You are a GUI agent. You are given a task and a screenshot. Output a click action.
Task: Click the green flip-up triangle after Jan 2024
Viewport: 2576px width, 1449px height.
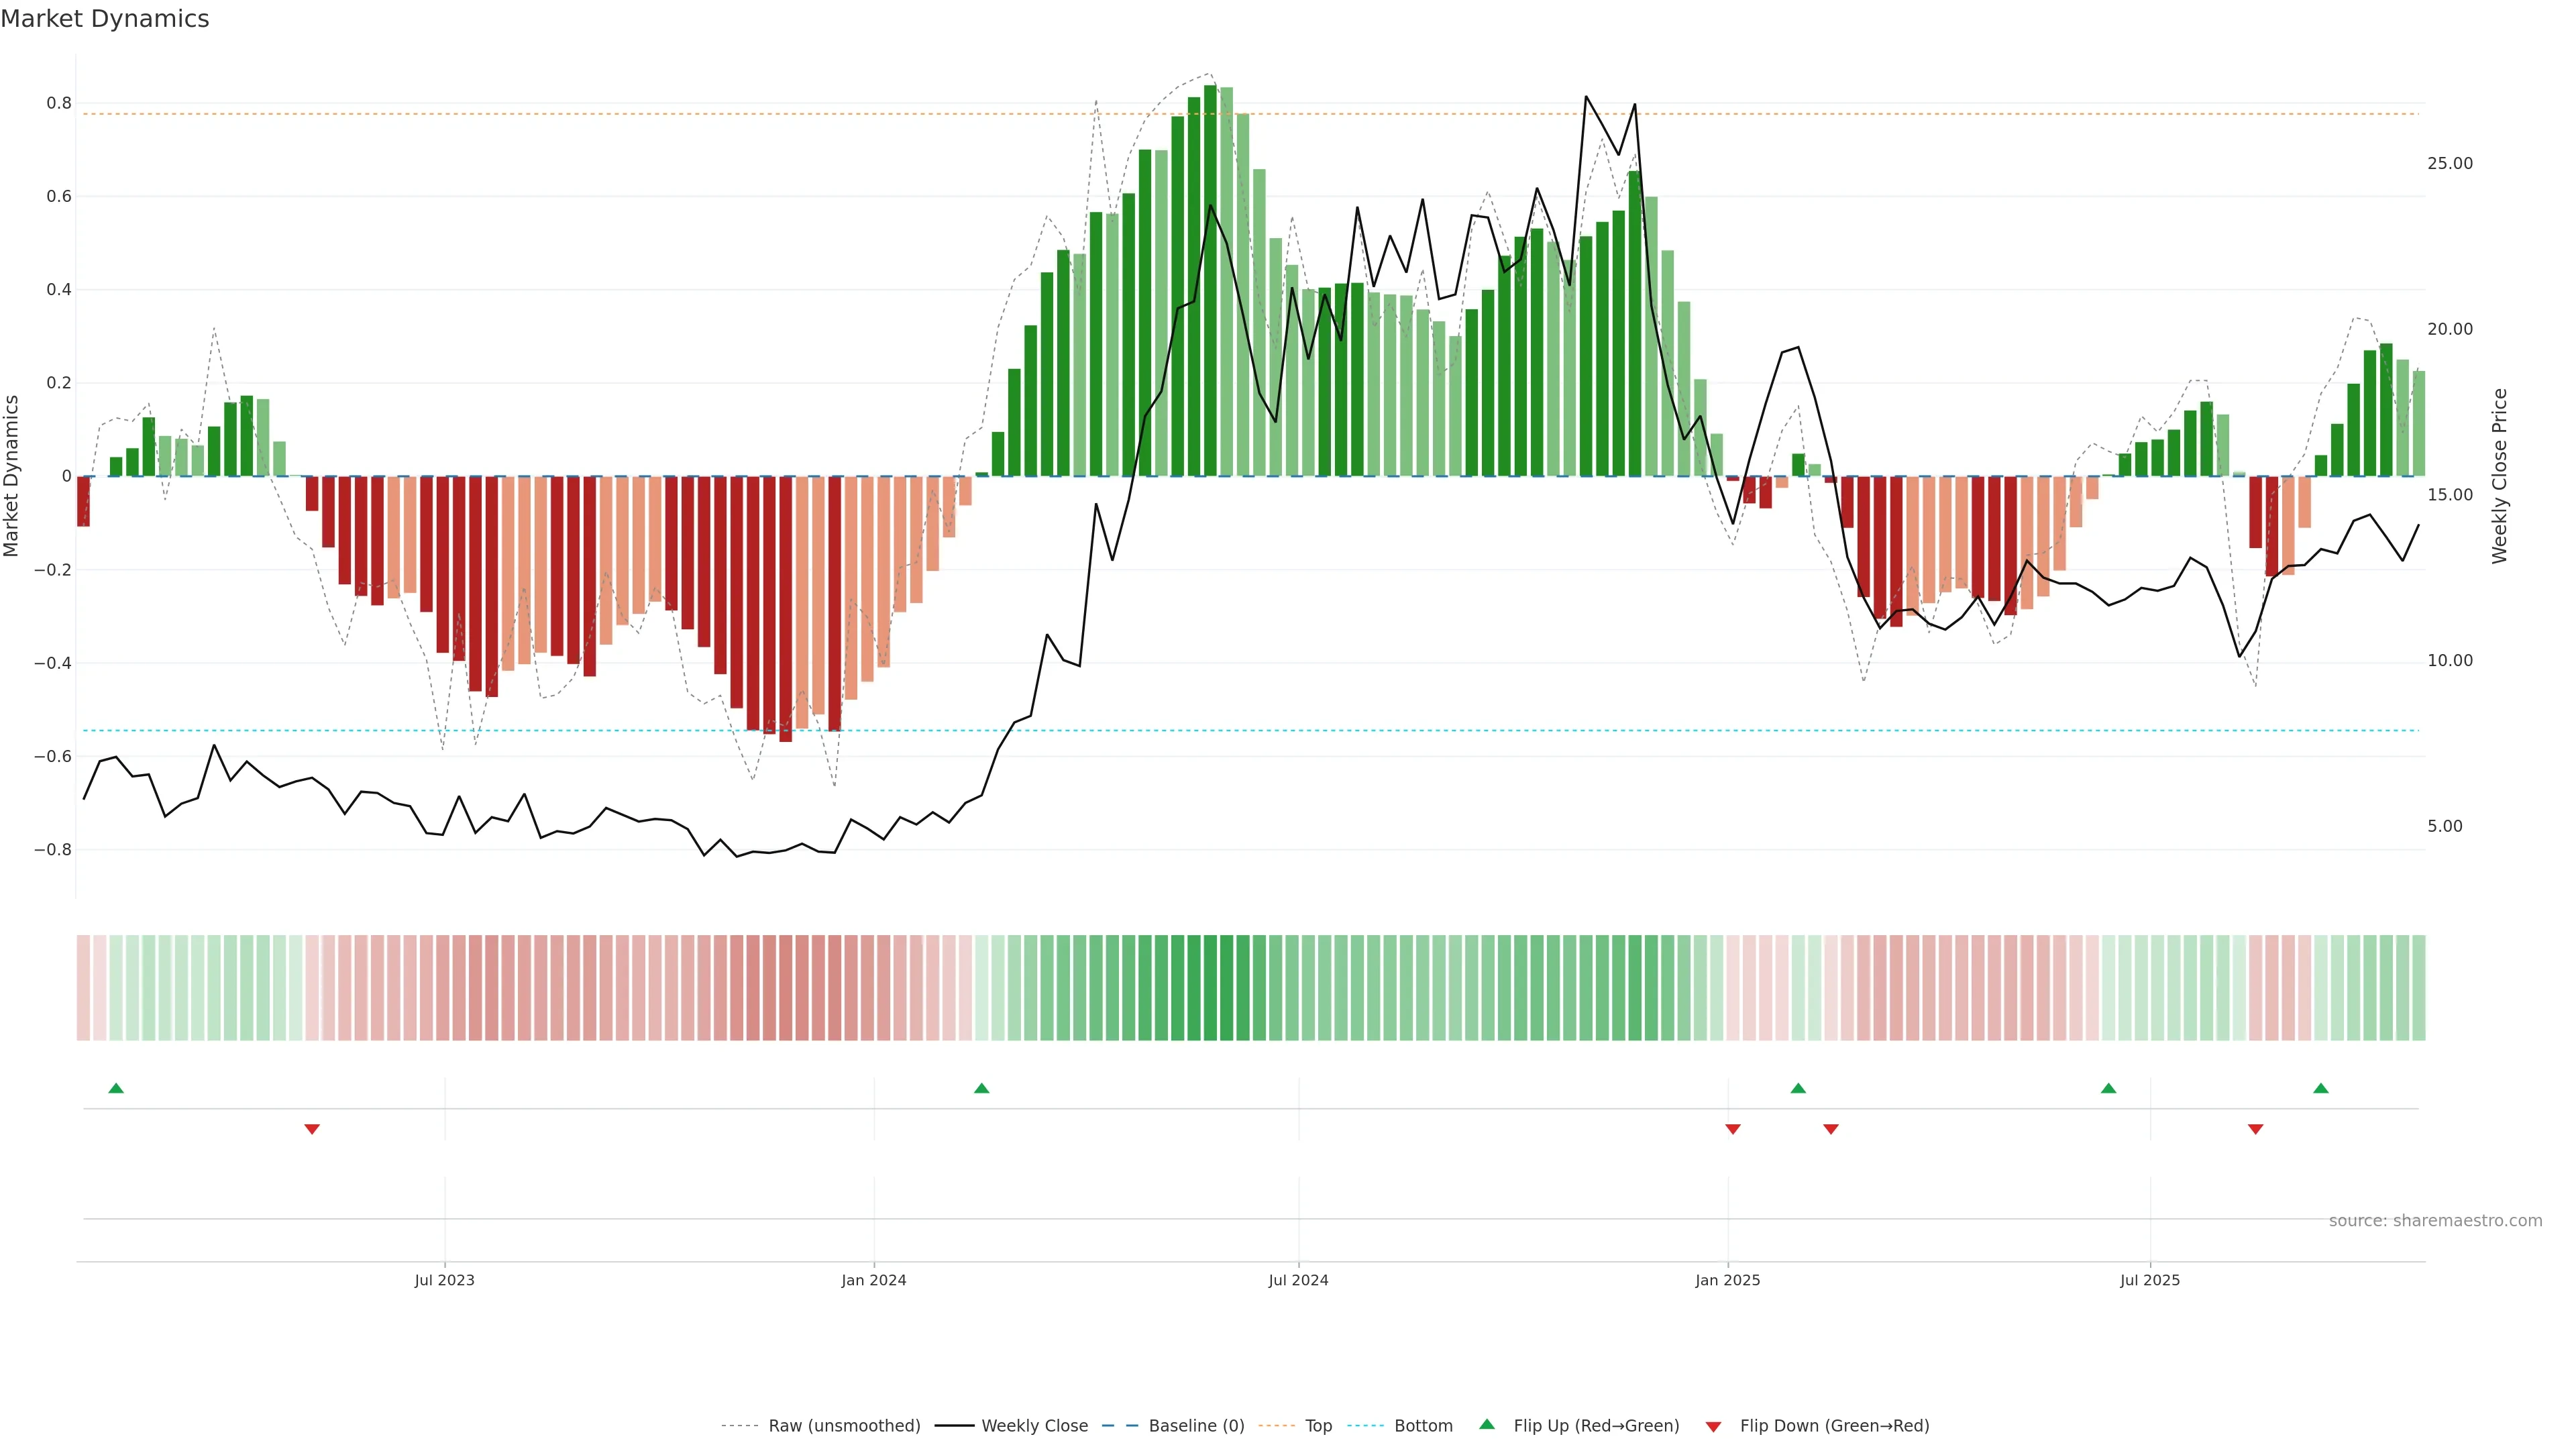[981, 1088]
